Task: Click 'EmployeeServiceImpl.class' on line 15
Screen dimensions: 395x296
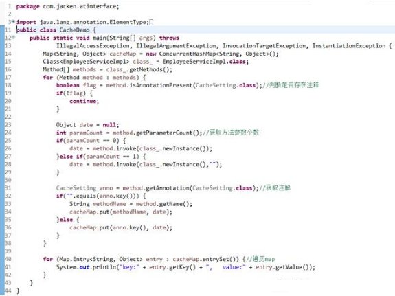Action: (204, 62)
